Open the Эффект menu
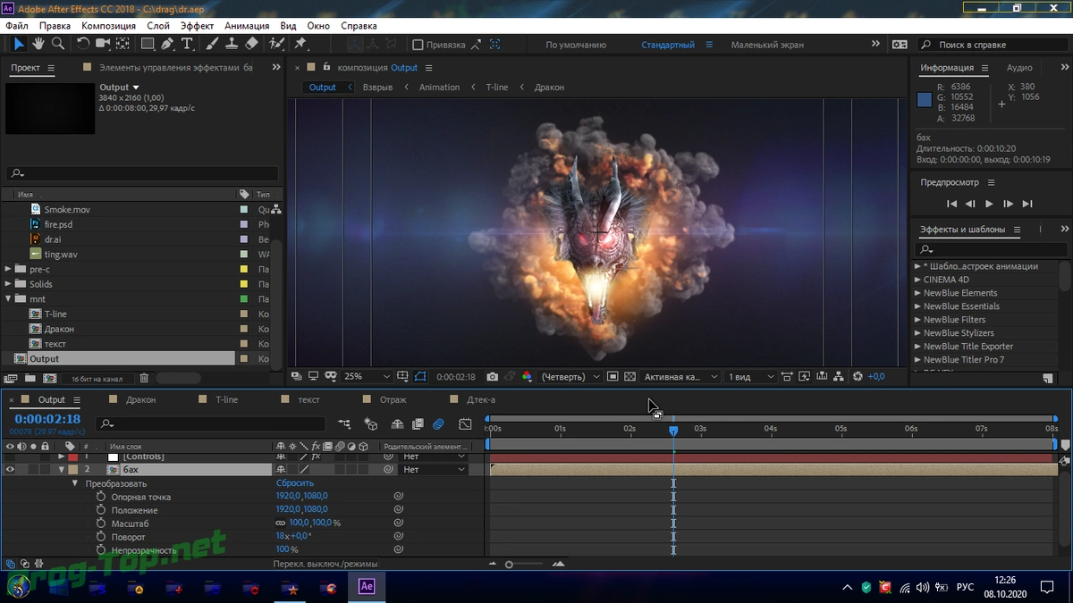This screenshot has height=603, width=1073. [198, 26]
